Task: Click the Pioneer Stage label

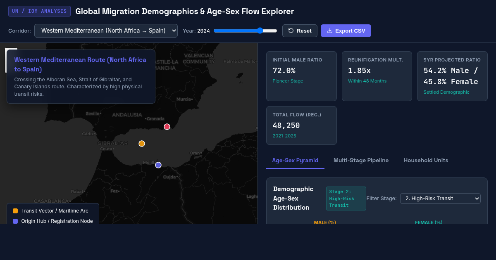Action: coord(288,81)
